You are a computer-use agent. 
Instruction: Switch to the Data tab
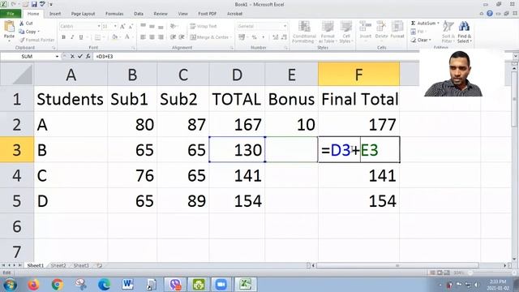click(139, 14)
